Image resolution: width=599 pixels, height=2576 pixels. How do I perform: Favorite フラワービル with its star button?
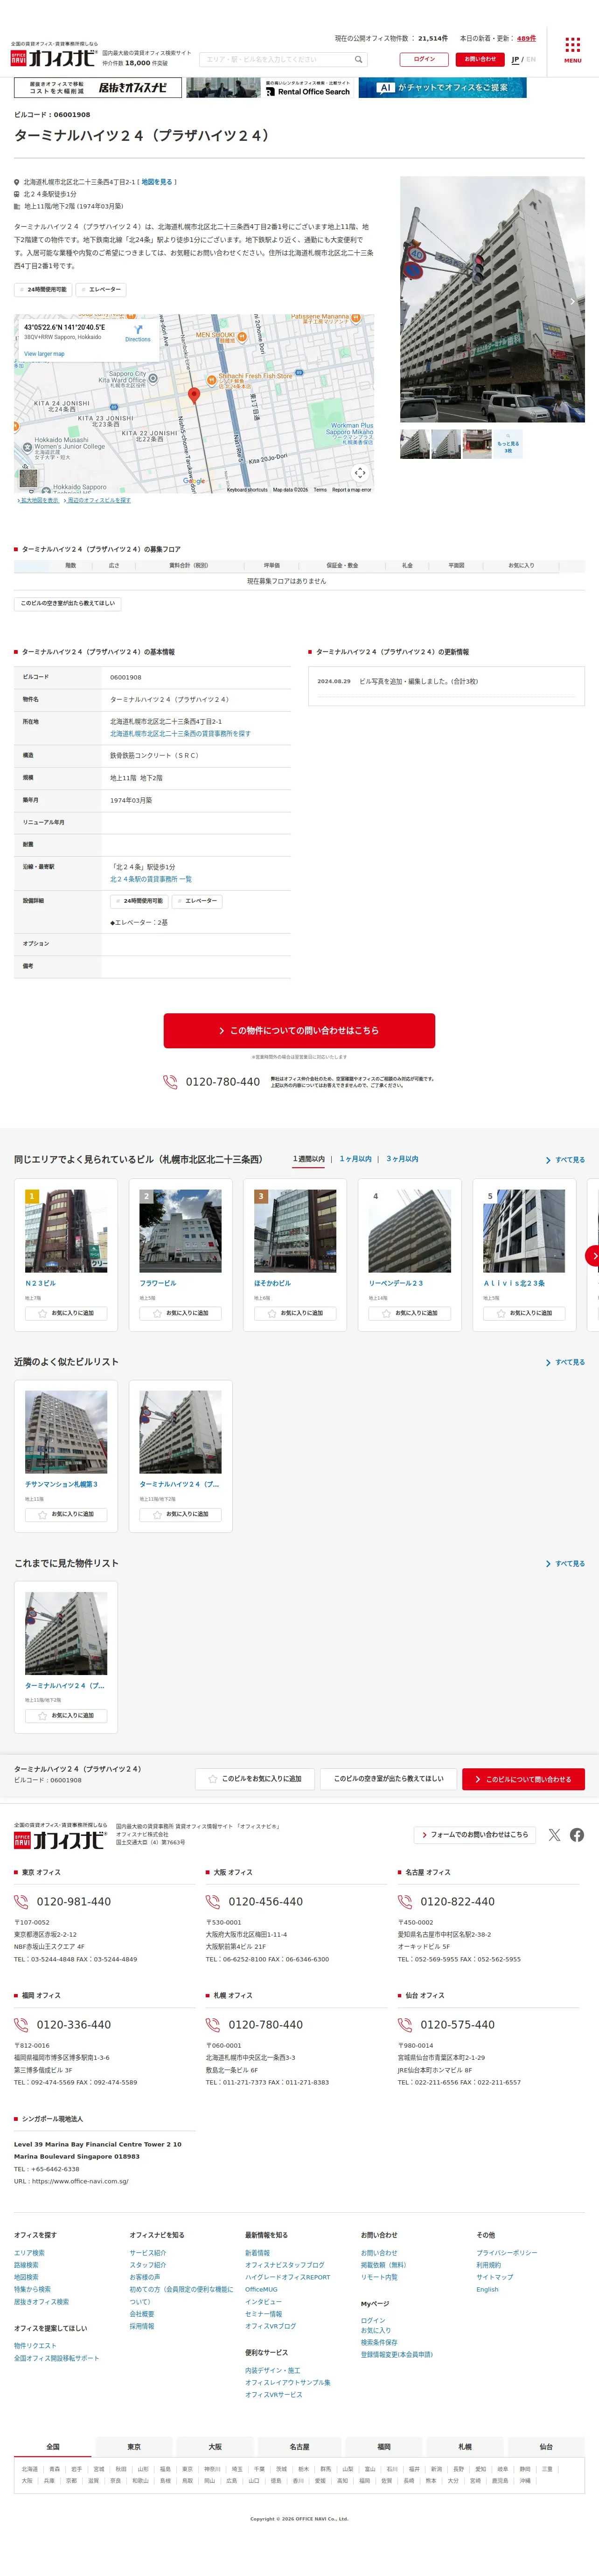click(x=180, y=1313)
